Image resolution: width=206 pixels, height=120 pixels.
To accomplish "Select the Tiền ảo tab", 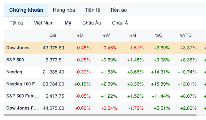I will (x=118, y=10).
